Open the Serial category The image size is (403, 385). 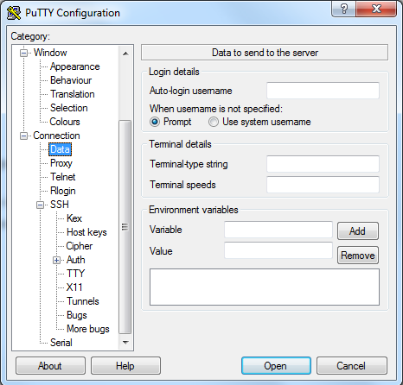[x=61, y=343]
